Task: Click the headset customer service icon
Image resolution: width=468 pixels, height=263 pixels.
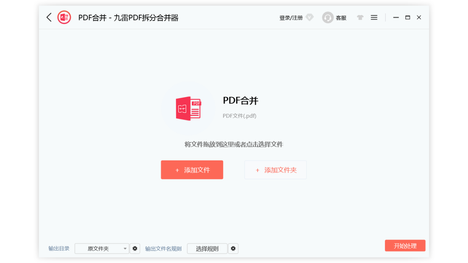Action: [328, 17]
